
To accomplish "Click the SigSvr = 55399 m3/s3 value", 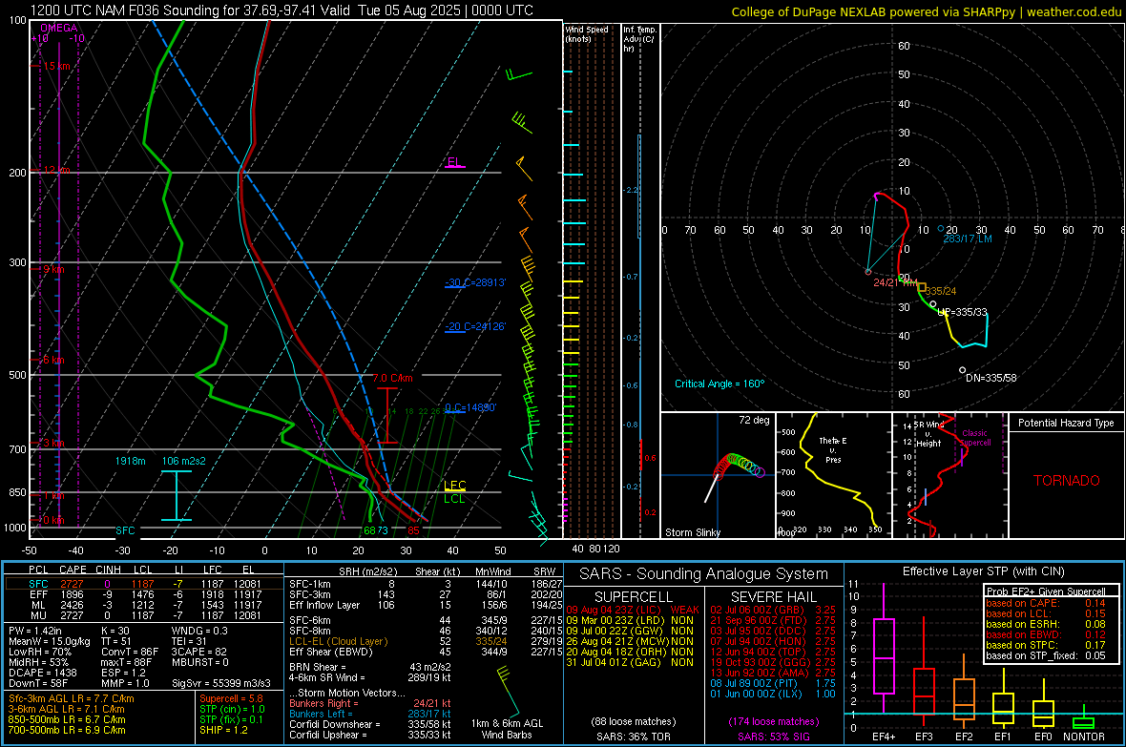I will pos(221,683).
